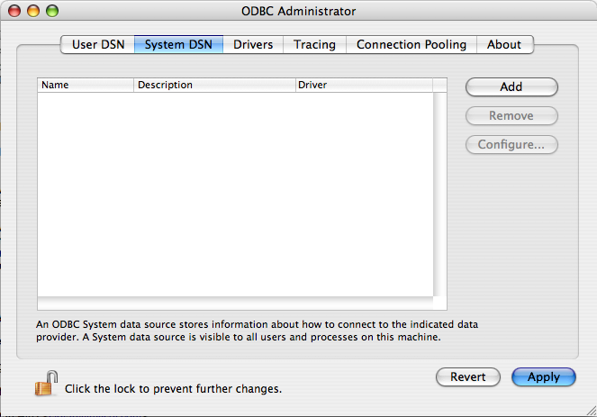The height and width of the screenshot is (417, 597).
Task: Zoom the window with the green button
Action: pyautogui.click(x=51, y=12)
